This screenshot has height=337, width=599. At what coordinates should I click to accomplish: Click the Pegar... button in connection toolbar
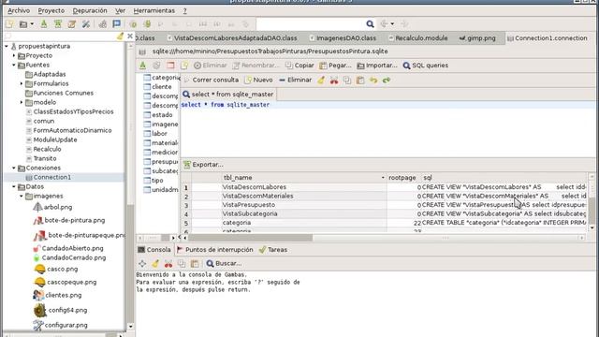335,66
